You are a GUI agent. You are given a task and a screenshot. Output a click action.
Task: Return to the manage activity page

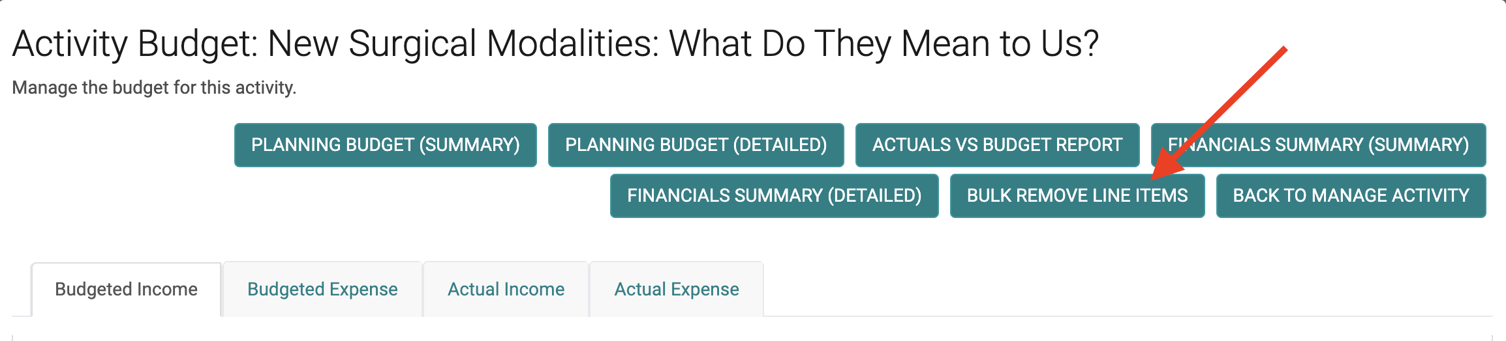1351,195
